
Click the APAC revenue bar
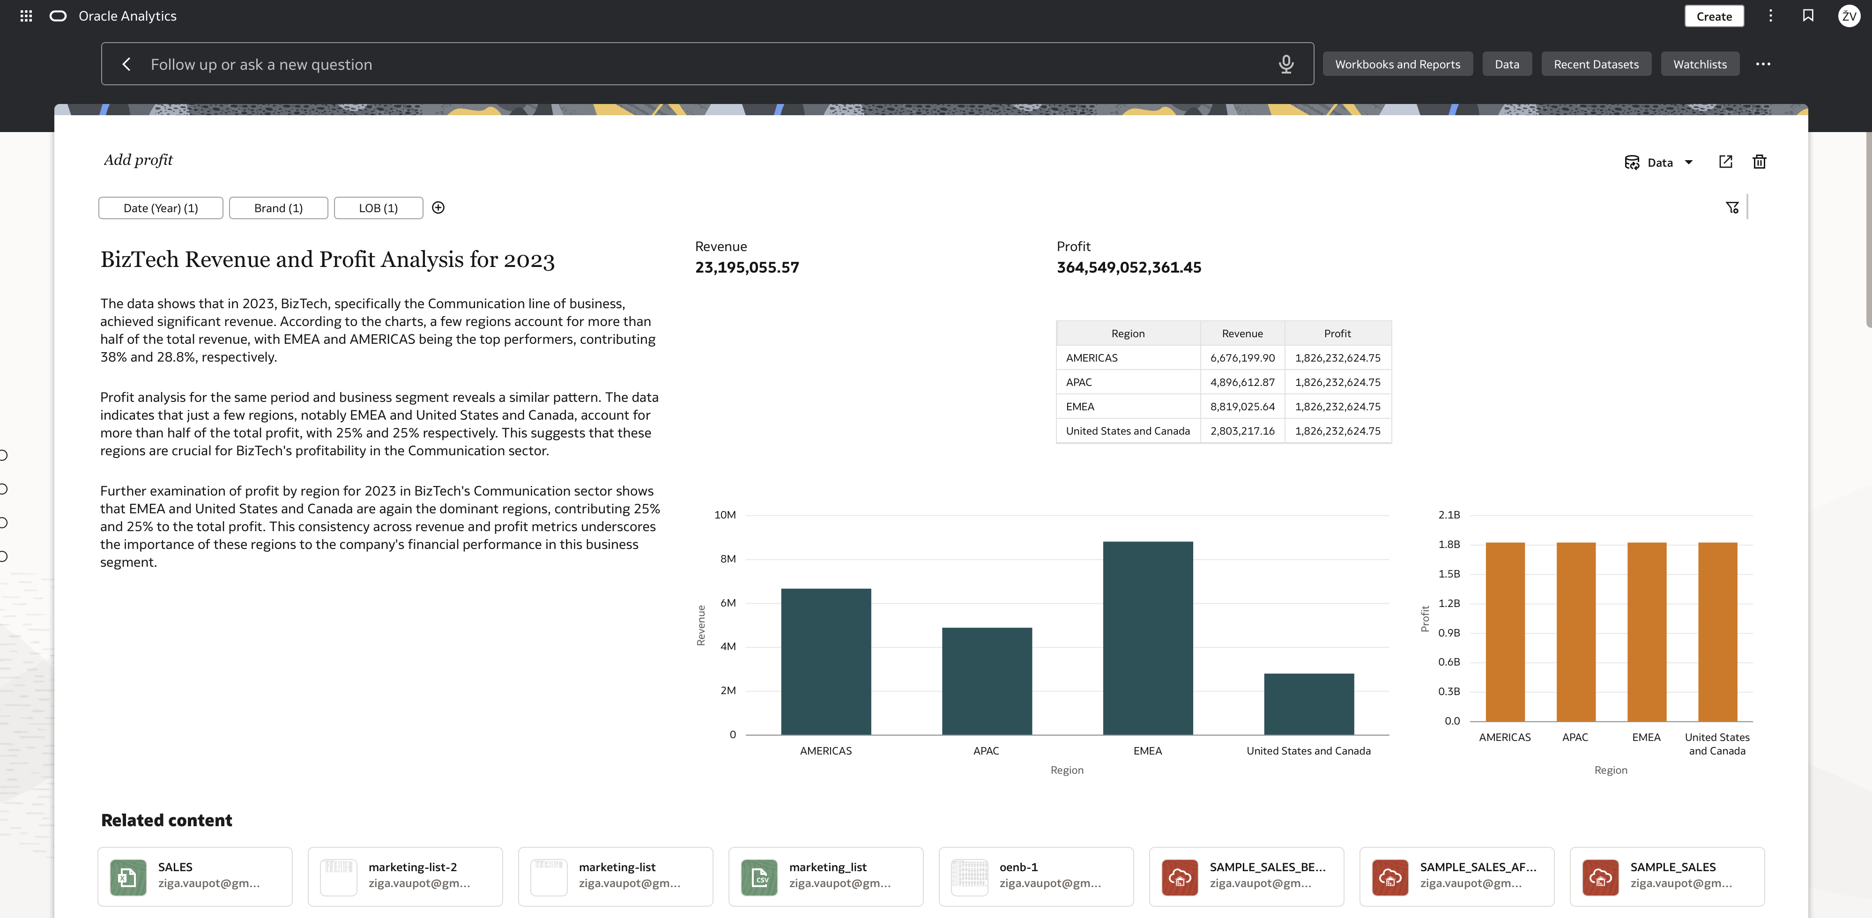[987, 681]
